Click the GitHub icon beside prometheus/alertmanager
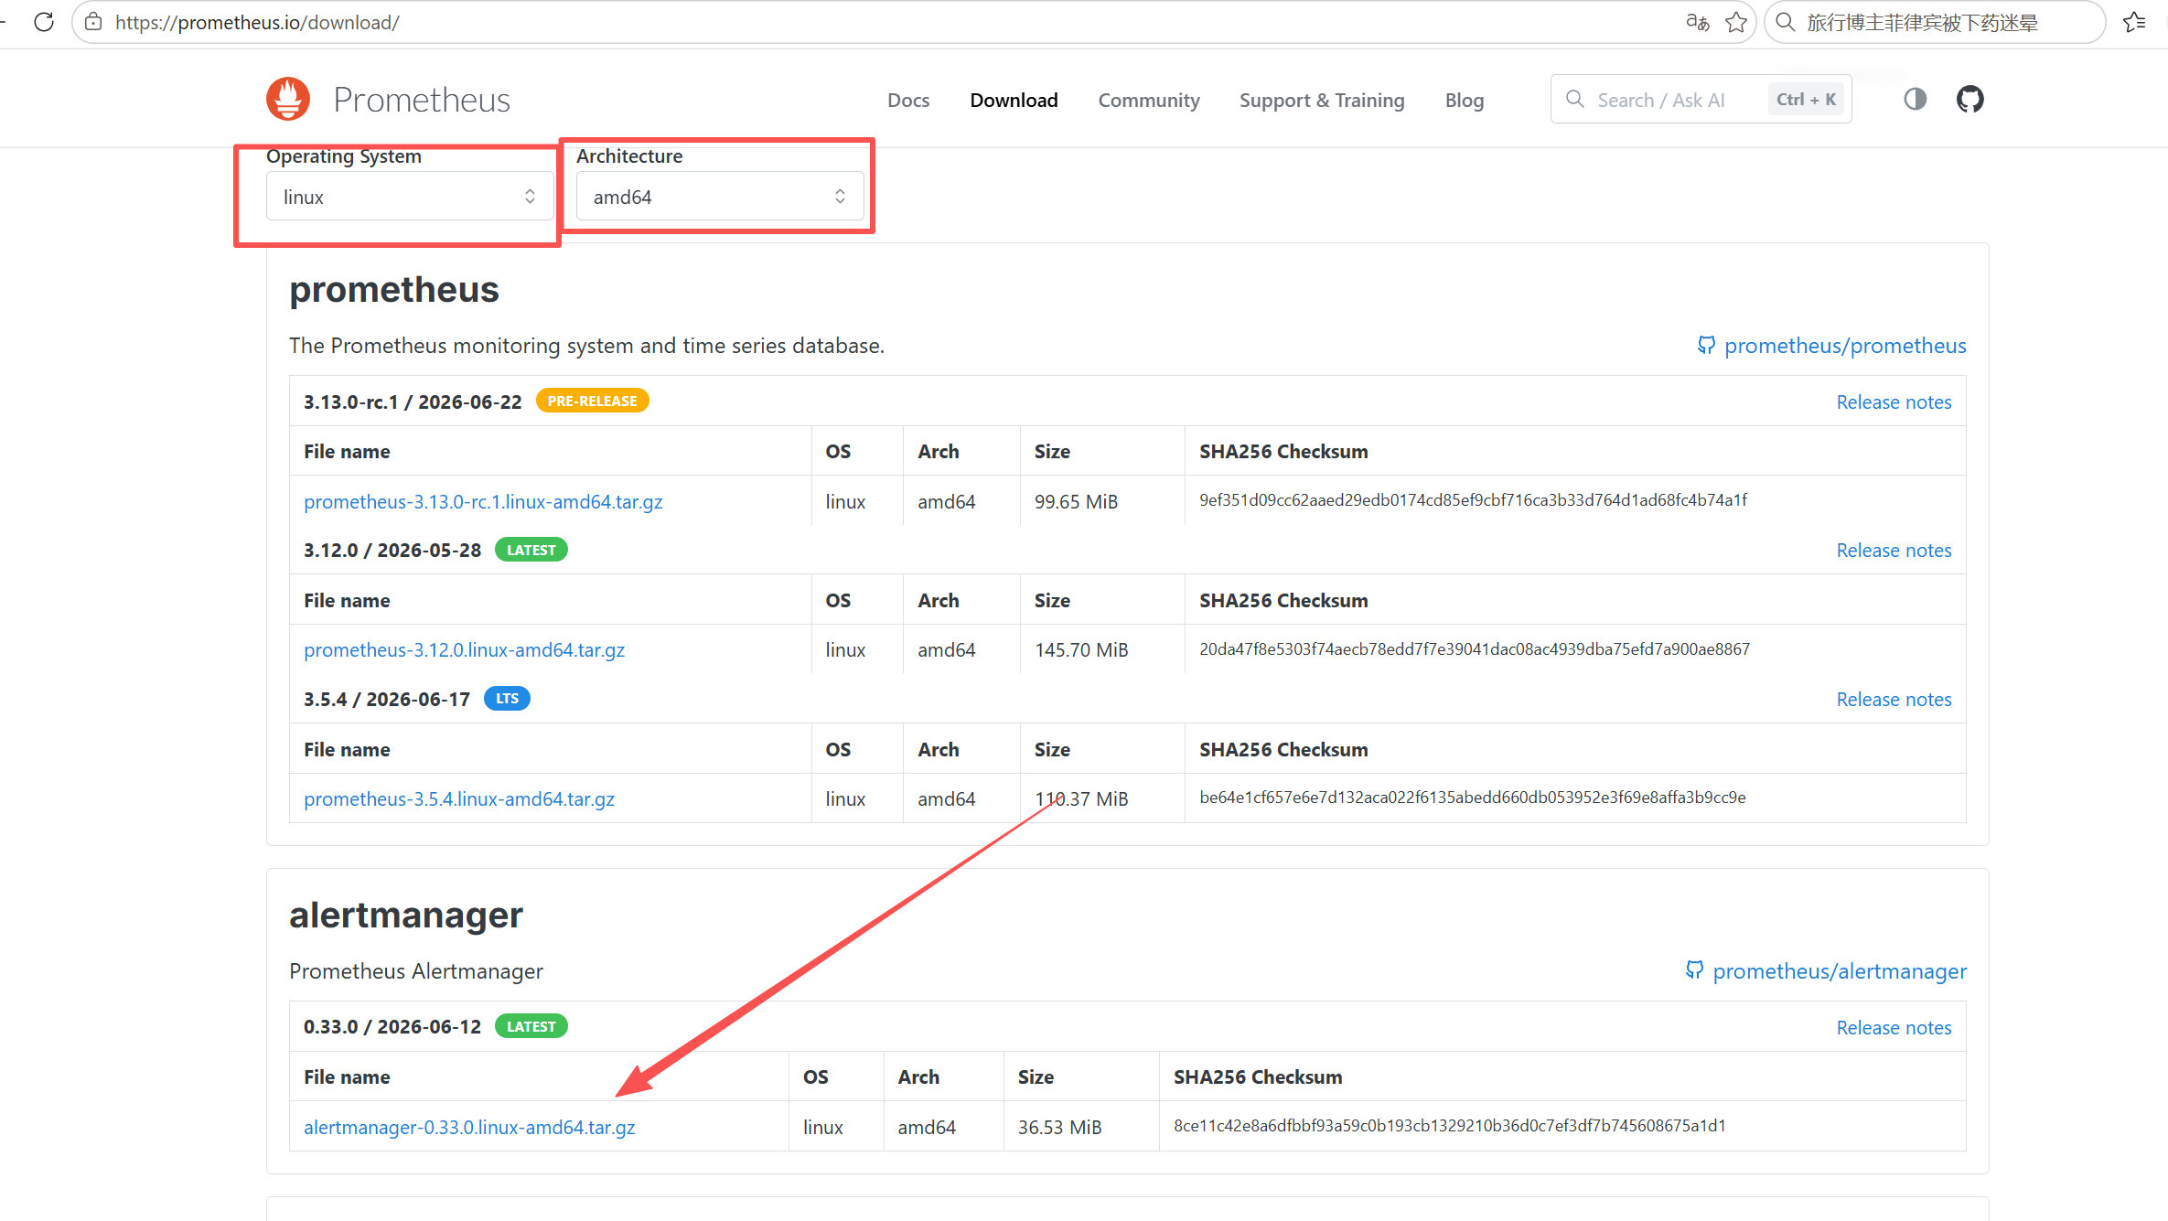This screenshot has width=2168, height=1221. pos(1694,969)
